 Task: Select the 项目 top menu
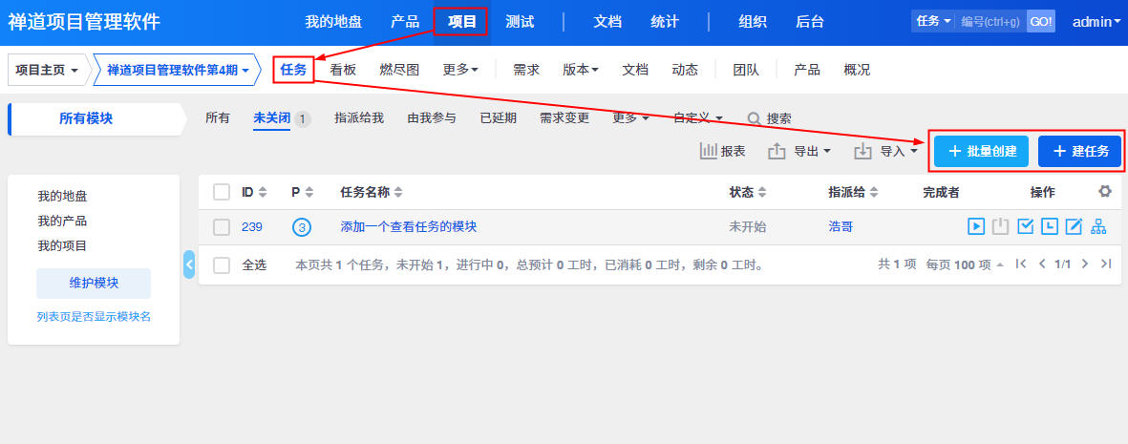click(x=462, y=22)
